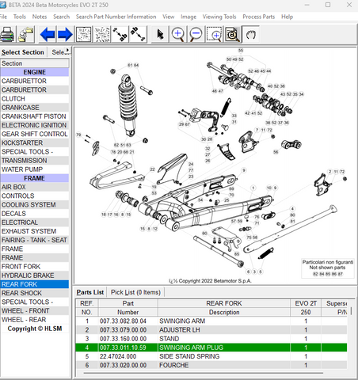This screenshot has width=358, height=380.
Task: Select the zoom out magnifier tool
Action: 196,34
